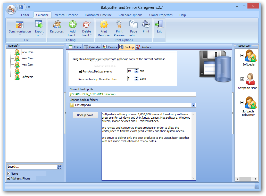Select the third New Item in Names tree
The height and width of the screenshot is (196, 266).
pos(27,65)
